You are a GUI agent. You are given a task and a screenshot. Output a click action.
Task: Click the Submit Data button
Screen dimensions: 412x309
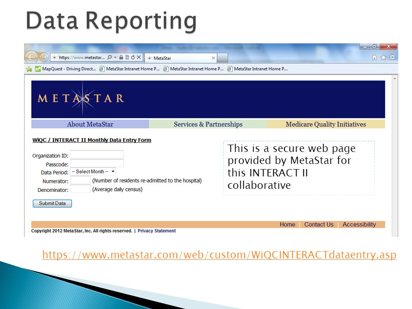(52, 203)
